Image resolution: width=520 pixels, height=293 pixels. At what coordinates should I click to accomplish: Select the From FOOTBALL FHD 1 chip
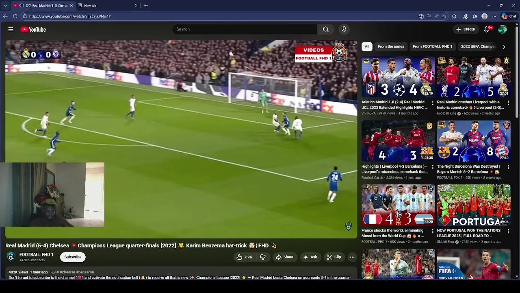point(432,46)
